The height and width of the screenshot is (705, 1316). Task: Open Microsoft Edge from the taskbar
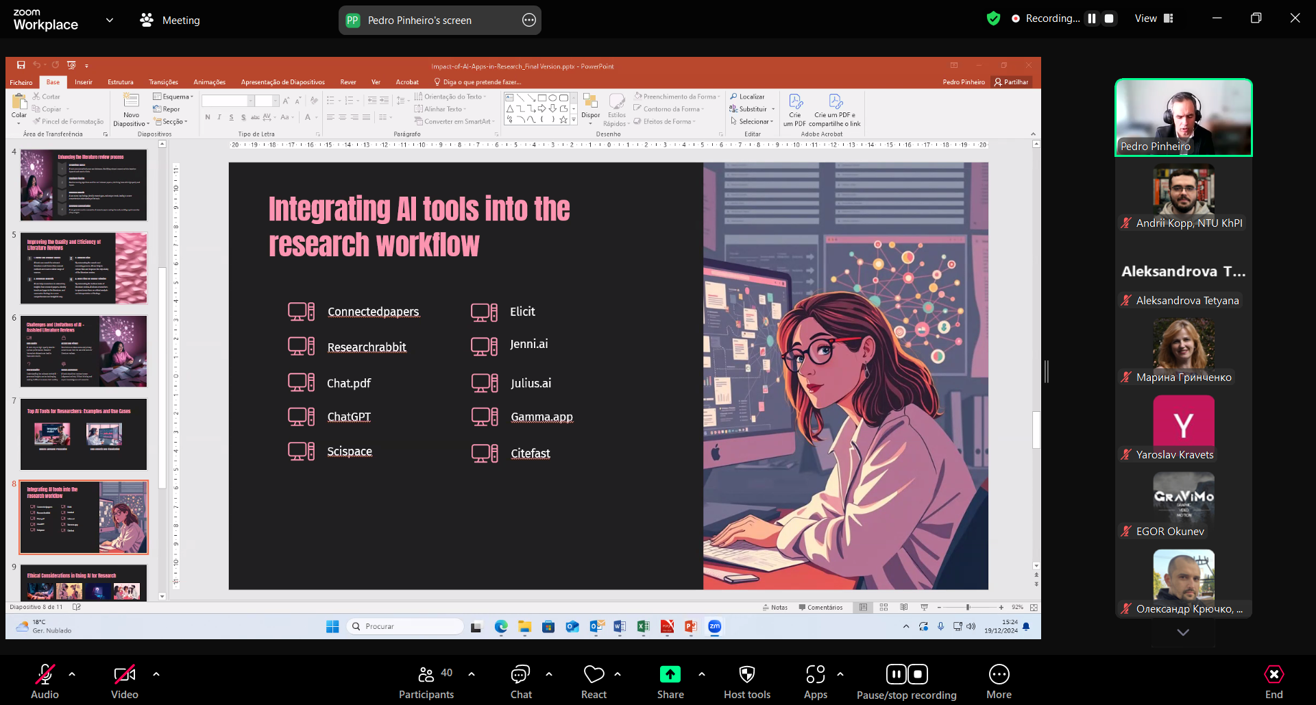[501, 626]
